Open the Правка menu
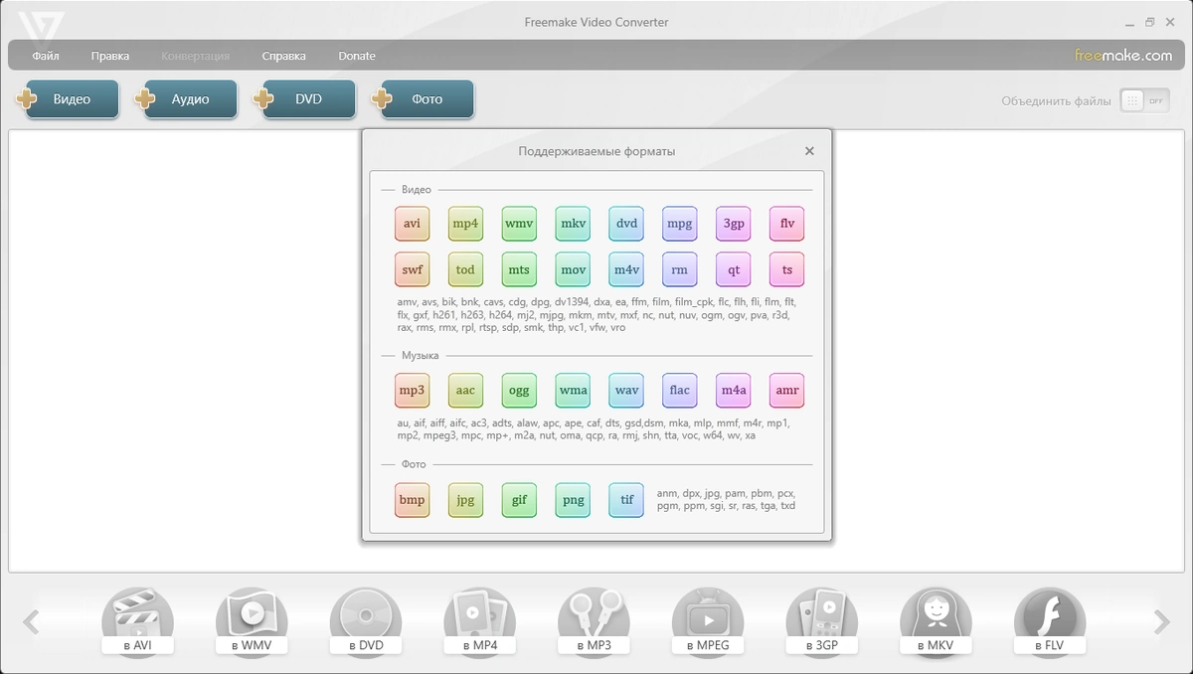Image resolution: width=1193 pixels, height=674 pixels. pyautogui.click(x=109, y=56)
